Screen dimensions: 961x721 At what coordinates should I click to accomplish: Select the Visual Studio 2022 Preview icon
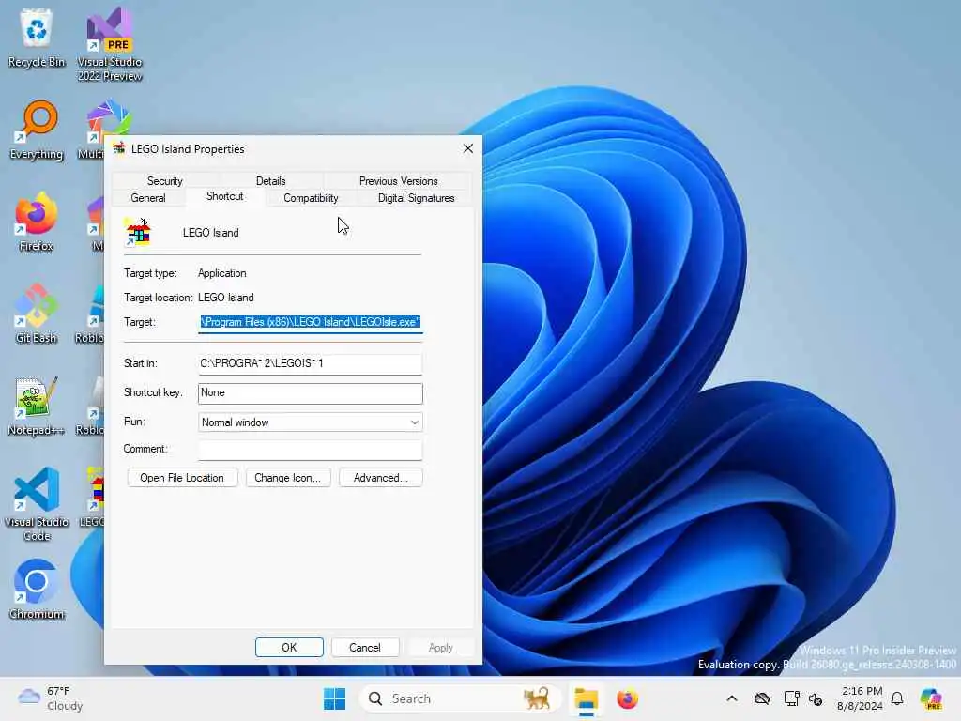point(110,43)
